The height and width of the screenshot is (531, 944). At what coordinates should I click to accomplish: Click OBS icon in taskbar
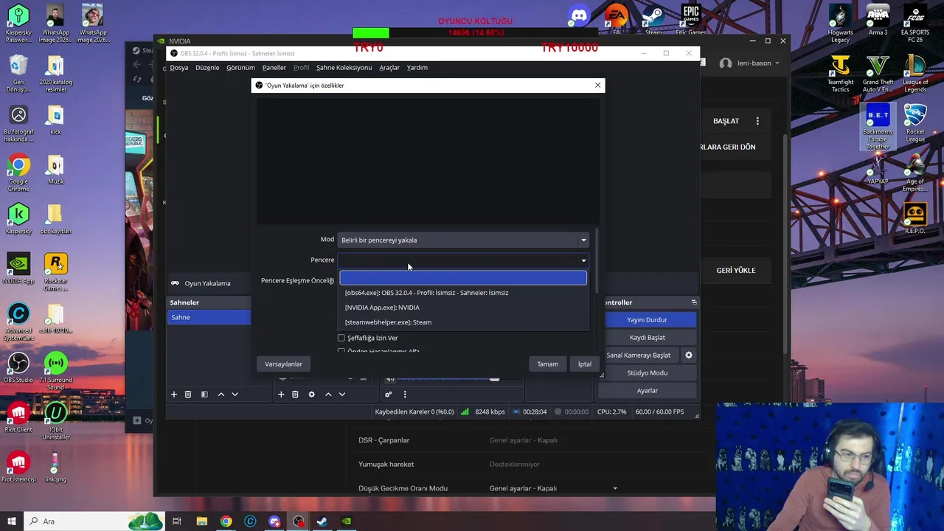(298, 521)
